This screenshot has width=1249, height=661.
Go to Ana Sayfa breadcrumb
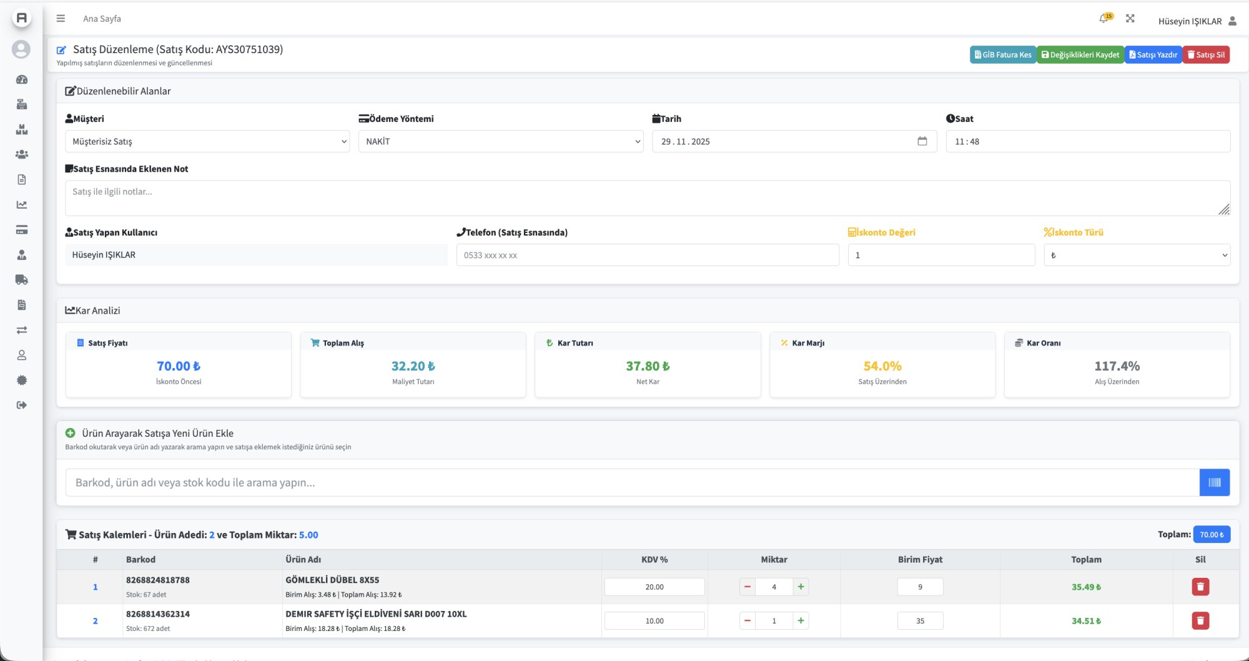point(102,19)
